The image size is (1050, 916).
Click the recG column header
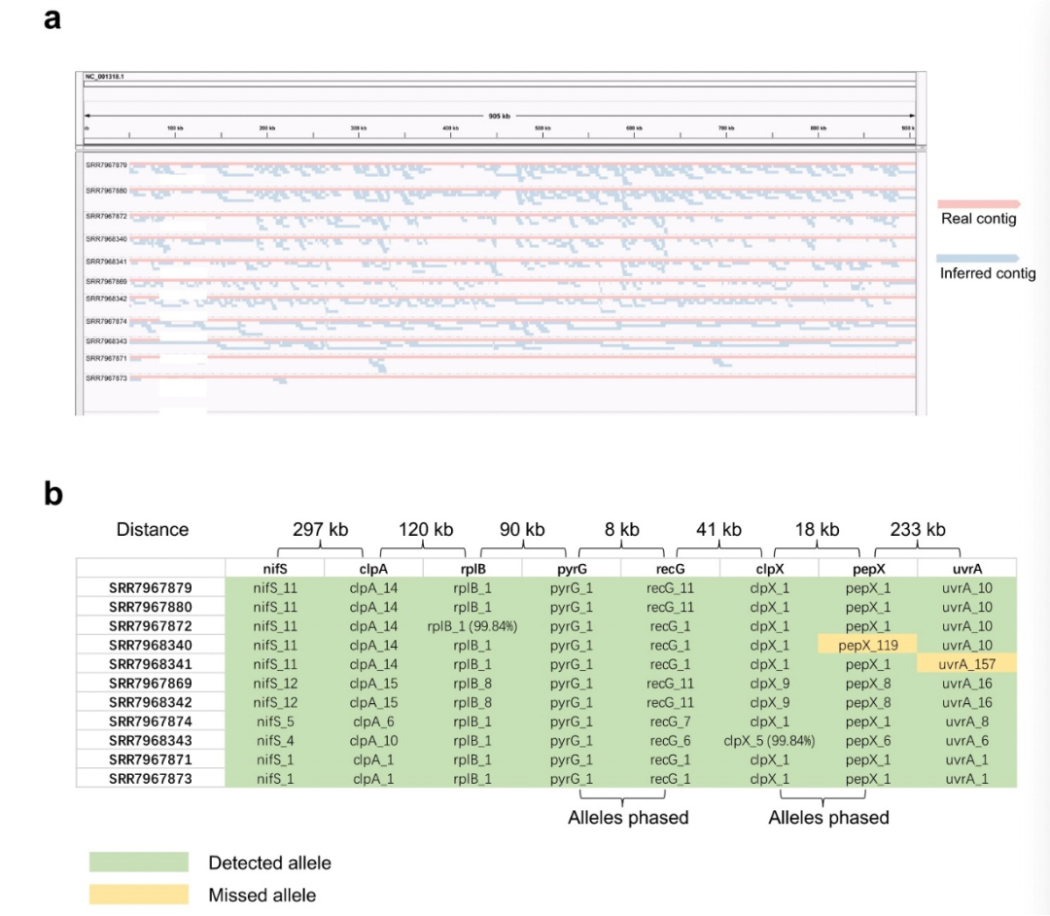coord(670,569)
